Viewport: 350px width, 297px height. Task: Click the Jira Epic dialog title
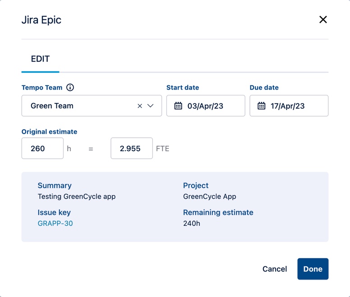[41, 20]
